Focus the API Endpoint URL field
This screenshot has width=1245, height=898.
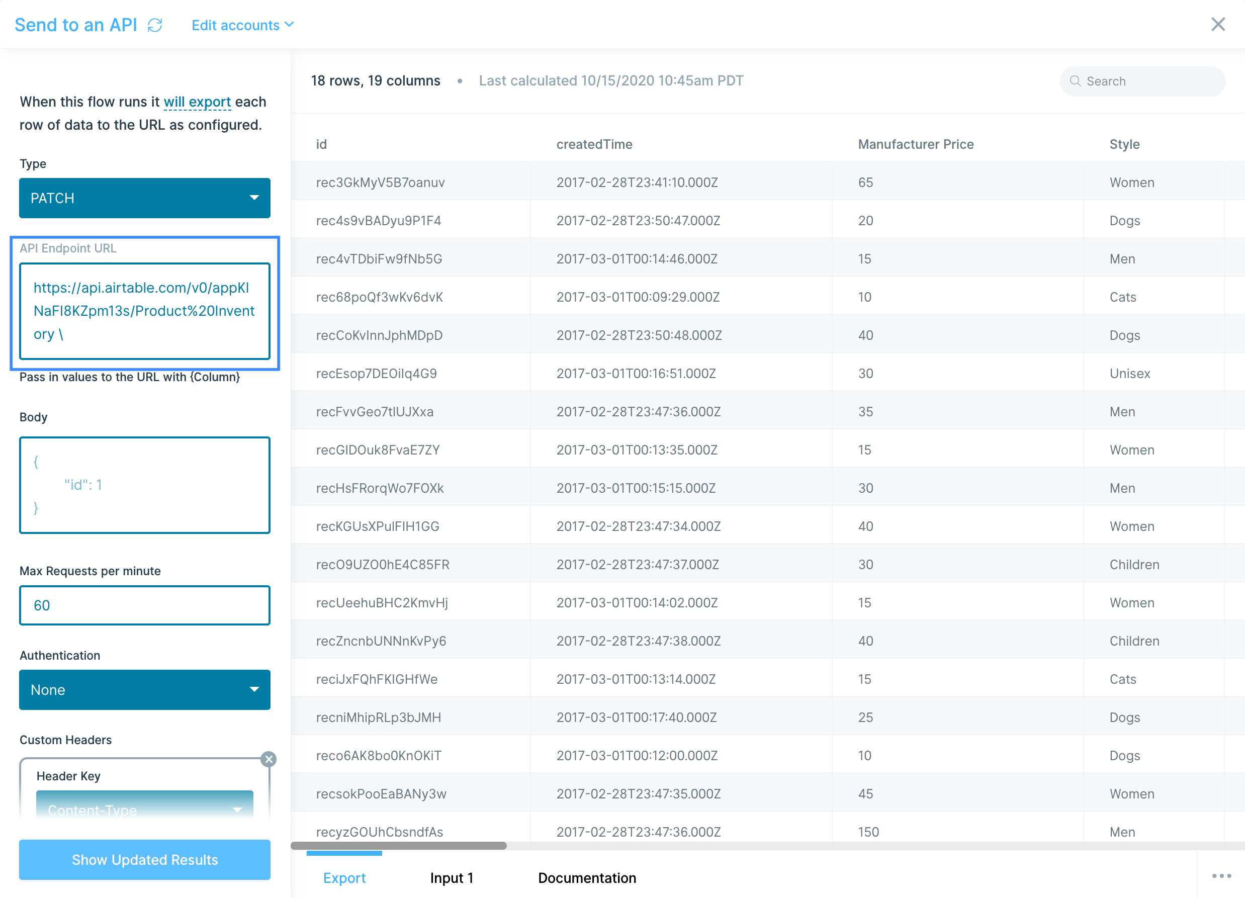click(x=145, y=311)
